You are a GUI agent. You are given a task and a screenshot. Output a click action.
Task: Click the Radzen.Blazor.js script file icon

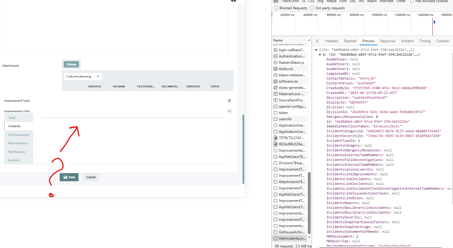276,63
